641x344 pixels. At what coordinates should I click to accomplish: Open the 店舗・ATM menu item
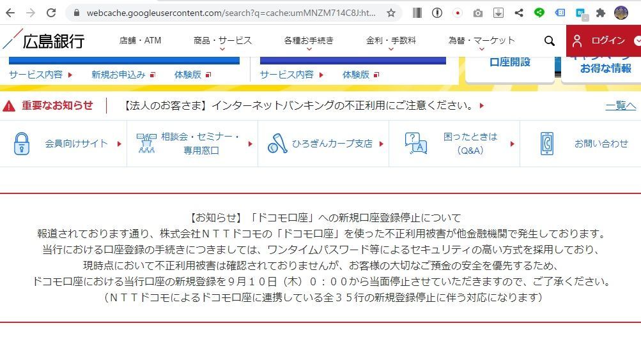[x=140, y=40]
